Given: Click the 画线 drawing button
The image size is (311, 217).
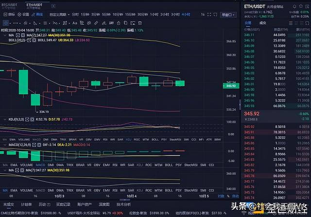Looking at the screenshot, I should 37,15.
